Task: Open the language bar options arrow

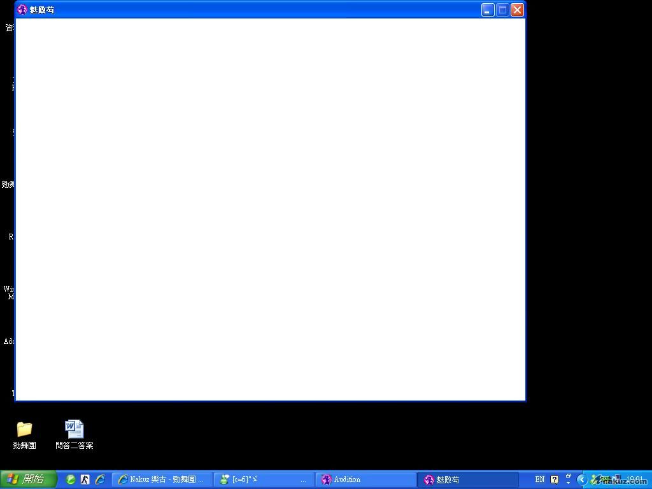Action: coord(569,484)
